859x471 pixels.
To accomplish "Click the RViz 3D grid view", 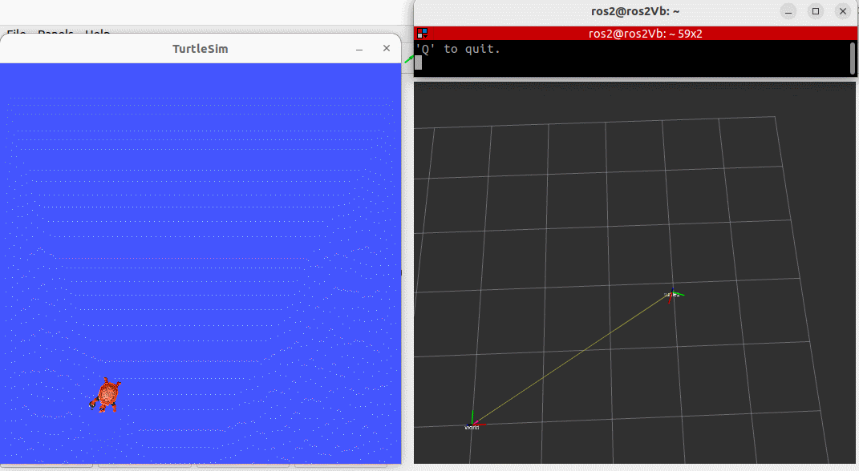I will click(x=635, y=272).
